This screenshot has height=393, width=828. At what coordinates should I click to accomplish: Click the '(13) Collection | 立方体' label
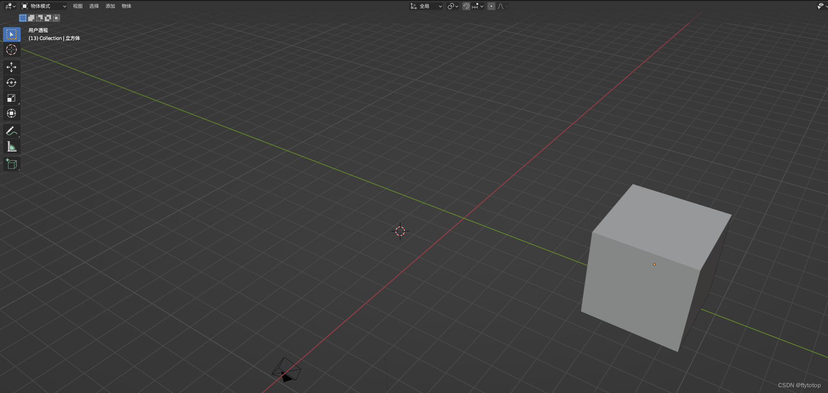point(54,38)
